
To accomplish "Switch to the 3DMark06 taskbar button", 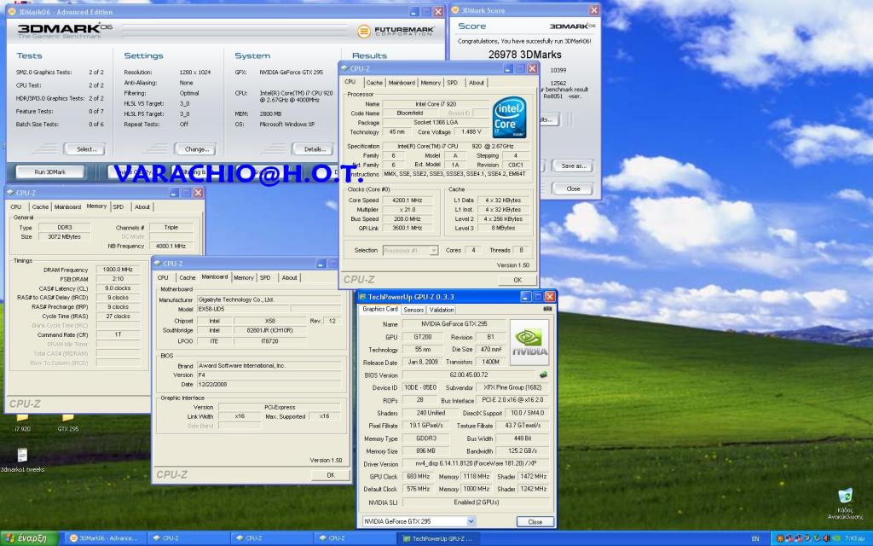I will click(105, 538).
